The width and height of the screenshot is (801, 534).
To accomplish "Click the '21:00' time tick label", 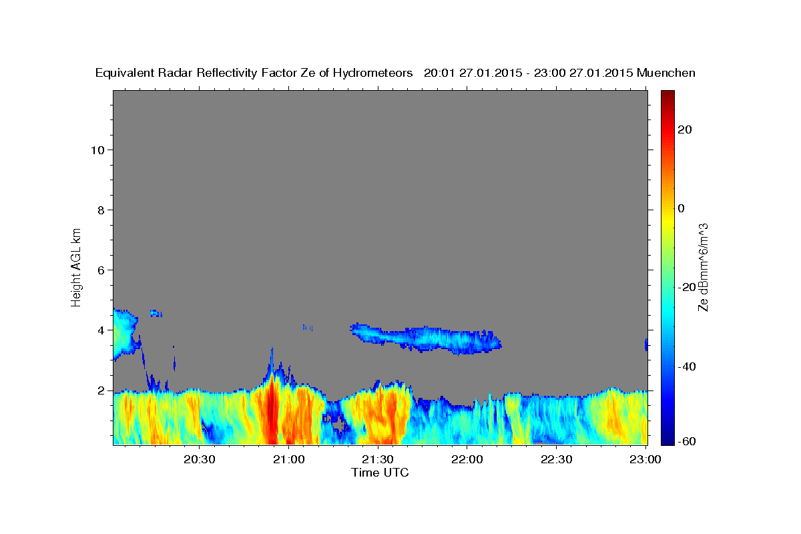I will pos(289,459).
